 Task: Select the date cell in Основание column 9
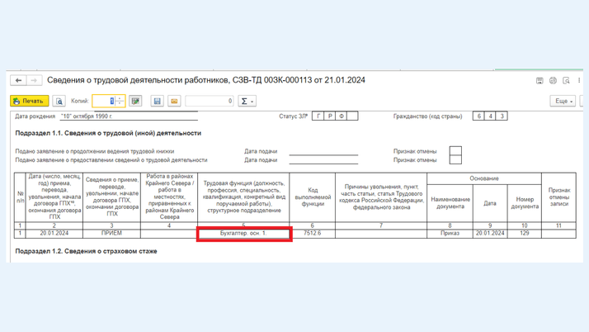coord(490,234)
